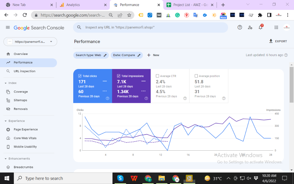Click the EXPORT button
The height and width of the screenshot is (184, 294).
[278, 41]
